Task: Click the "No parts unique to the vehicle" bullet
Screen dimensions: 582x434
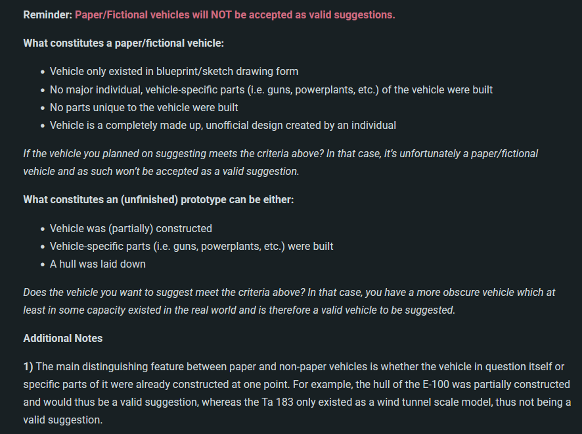Action: (x=143, y=107)
